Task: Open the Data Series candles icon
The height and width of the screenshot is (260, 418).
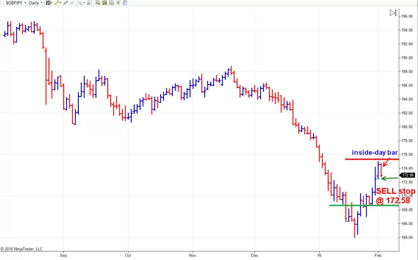Action: click(x=104, y=3)
